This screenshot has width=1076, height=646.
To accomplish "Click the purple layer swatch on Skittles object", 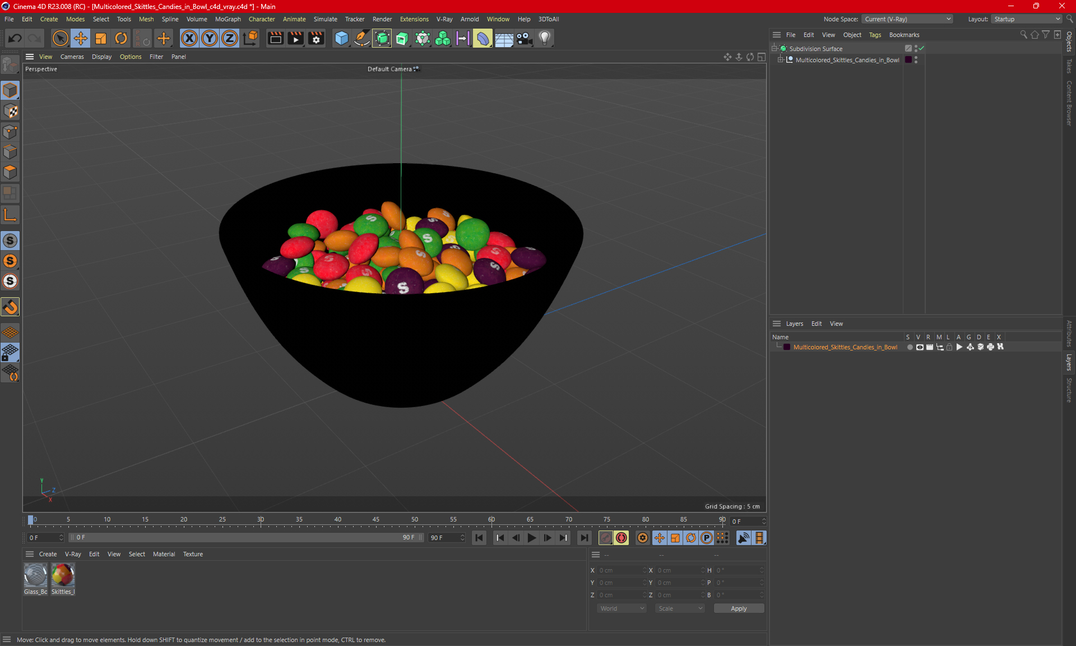I will 908,59.
